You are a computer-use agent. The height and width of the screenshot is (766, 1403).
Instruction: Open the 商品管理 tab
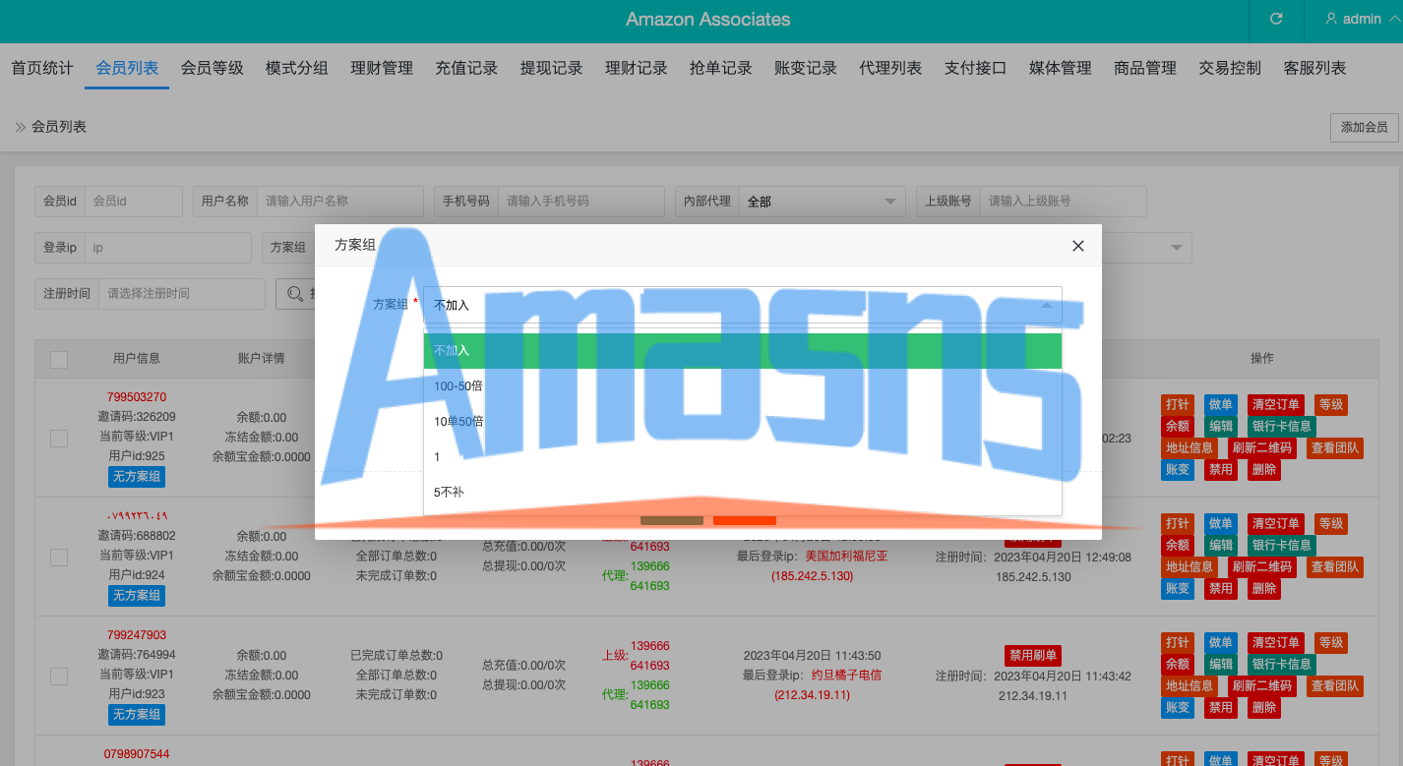(1145, 68)
